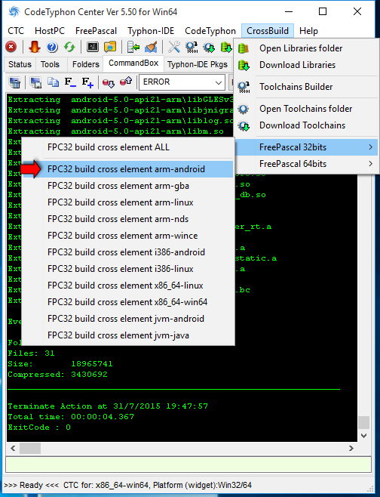The height and width of the screenshot is (497, 380).
Task: Click the horizontal scrollbar right arrow
Action: coord(351,448)
